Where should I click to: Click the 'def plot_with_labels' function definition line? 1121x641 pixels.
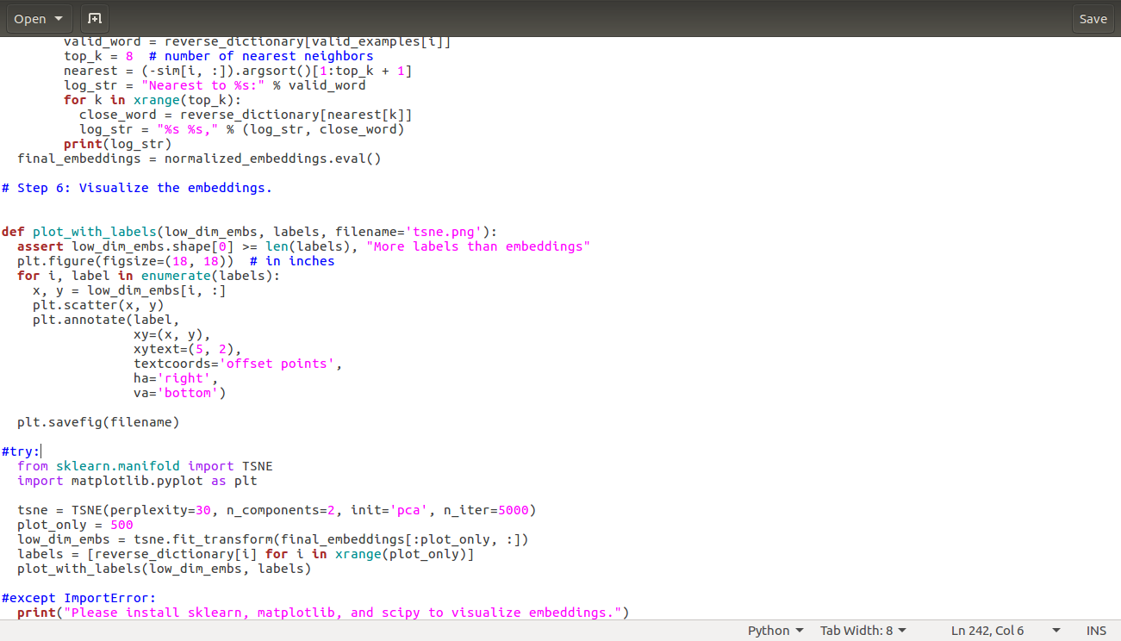click(x=250, y=232)
